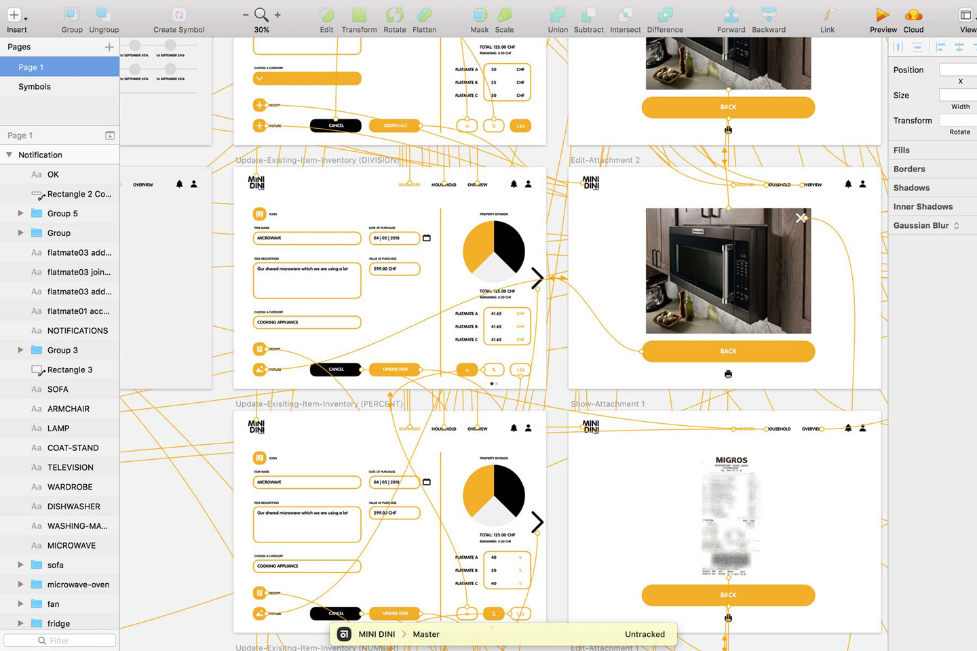Click the layer Filter search field
Screen dimensions: 977x651
[x=60, y=640]
